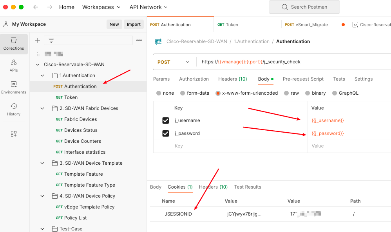This screenshot has width=391, height=232.
Task: Open the Environments sidebar panel
Action: pyautogui.click(x=14, y=87)
